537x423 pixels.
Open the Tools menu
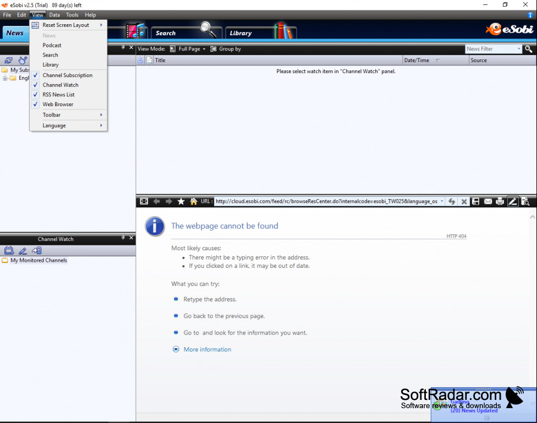point(72,15)
